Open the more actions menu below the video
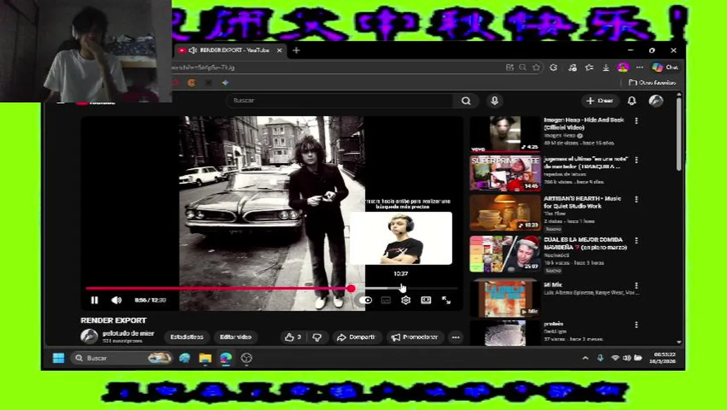727x410 pixels. tap(455, 337)
